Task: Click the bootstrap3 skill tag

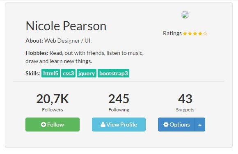Action: pos(114,73)
